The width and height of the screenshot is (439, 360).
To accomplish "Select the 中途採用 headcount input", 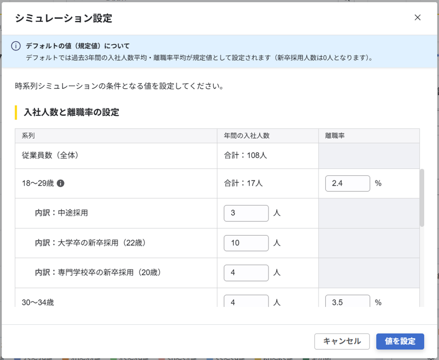I will click(x=246, y=213).
